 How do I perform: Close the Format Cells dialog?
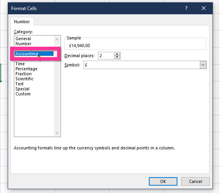pos(204,8)
